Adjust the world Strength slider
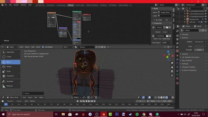The width and height of the screenshot is (208, 117). [x=199, y=50]
